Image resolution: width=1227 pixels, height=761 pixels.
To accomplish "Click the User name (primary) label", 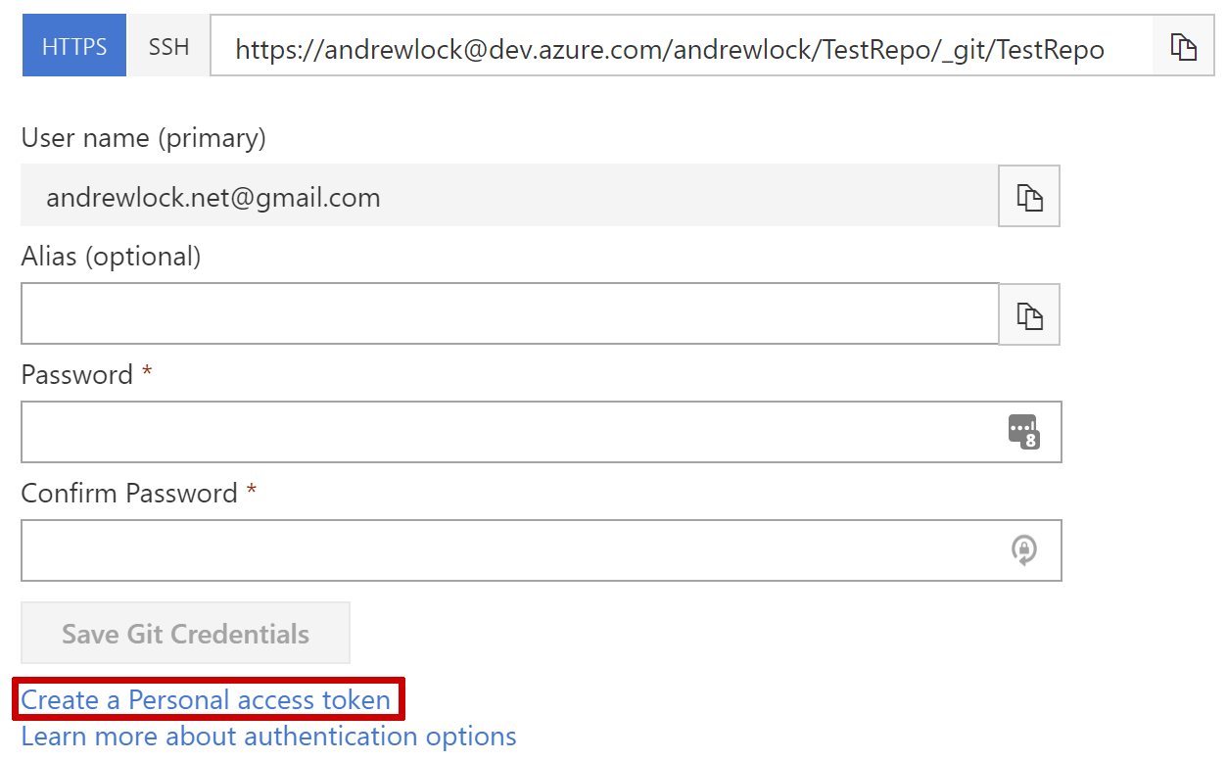I will pyautogui.click(x=143, y=138).
